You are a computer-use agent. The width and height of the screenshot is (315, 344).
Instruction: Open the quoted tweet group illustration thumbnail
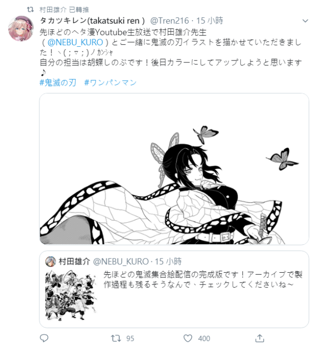[71, 295]
